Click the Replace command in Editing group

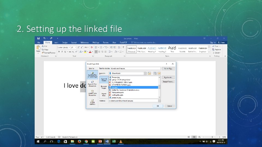[x=216, y=50]
